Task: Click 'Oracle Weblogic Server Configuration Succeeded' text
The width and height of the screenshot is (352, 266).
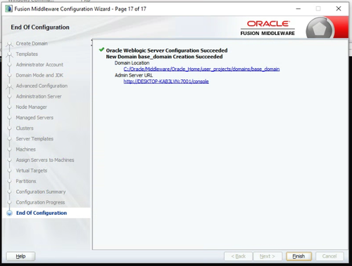Action: tap(167, 51)
